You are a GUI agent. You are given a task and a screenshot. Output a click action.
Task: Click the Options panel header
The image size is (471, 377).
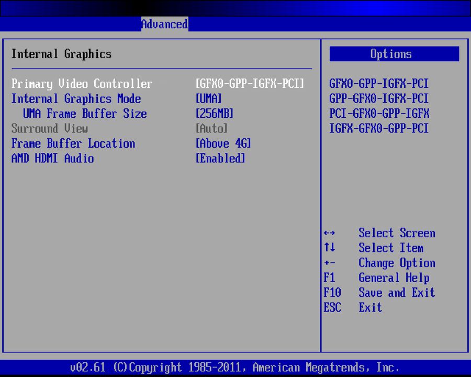point(394,54)
